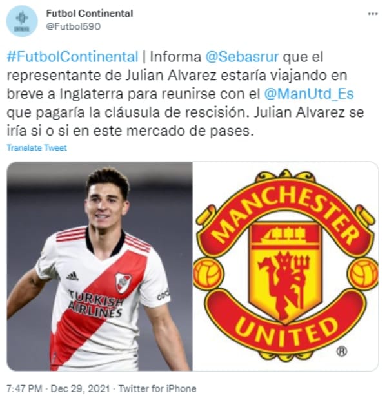Click the Futbol Continental account name
The height and width of the screenshot is (400, 387).
(90, 14)
